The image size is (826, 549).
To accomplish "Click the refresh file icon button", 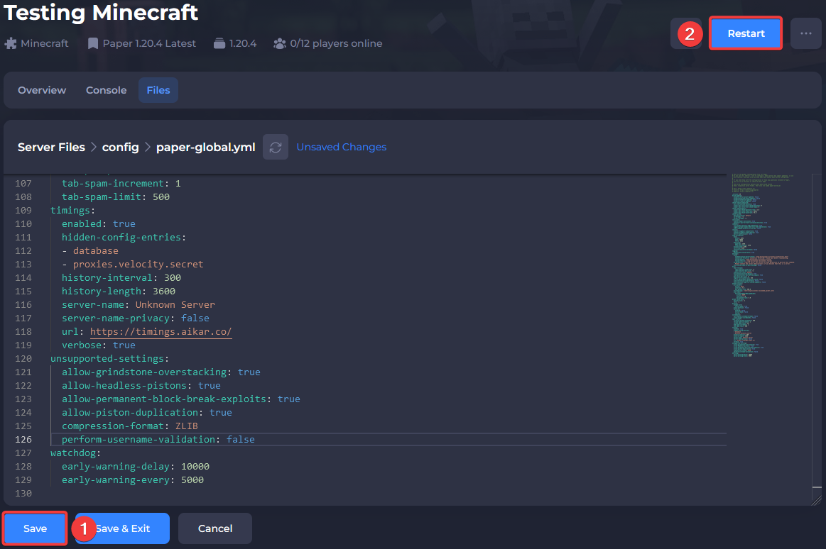I will pos(276,147).
